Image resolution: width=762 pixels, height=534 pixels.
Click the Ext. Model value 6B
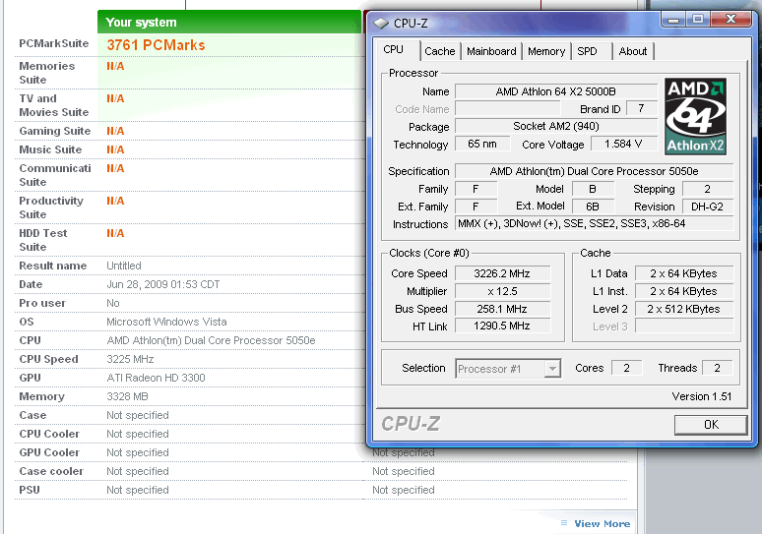(593, 207)
